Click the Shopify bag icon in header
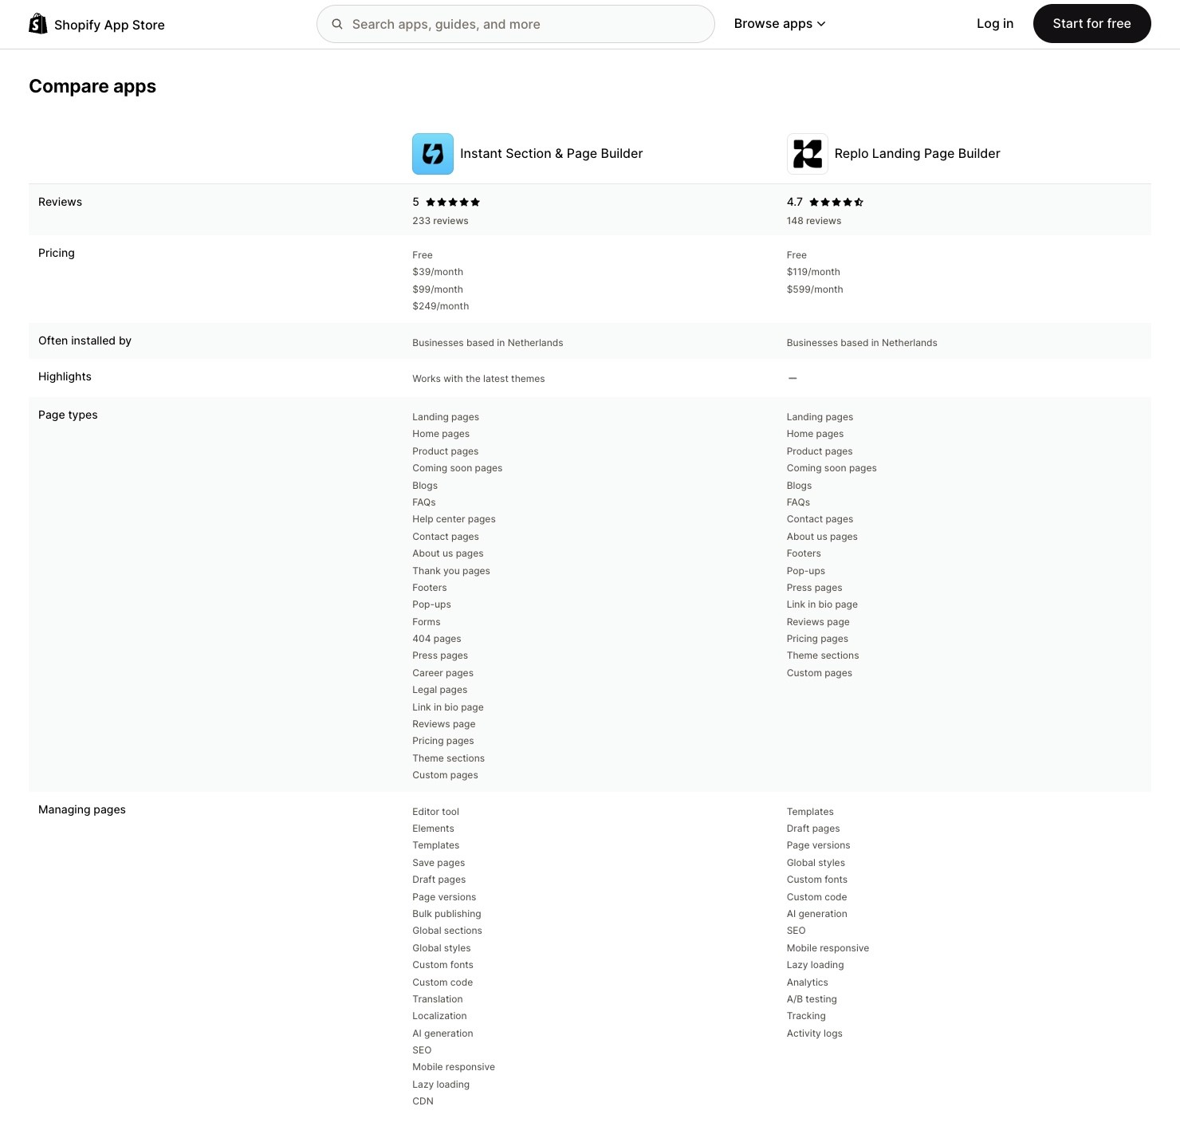 (37, 23)
